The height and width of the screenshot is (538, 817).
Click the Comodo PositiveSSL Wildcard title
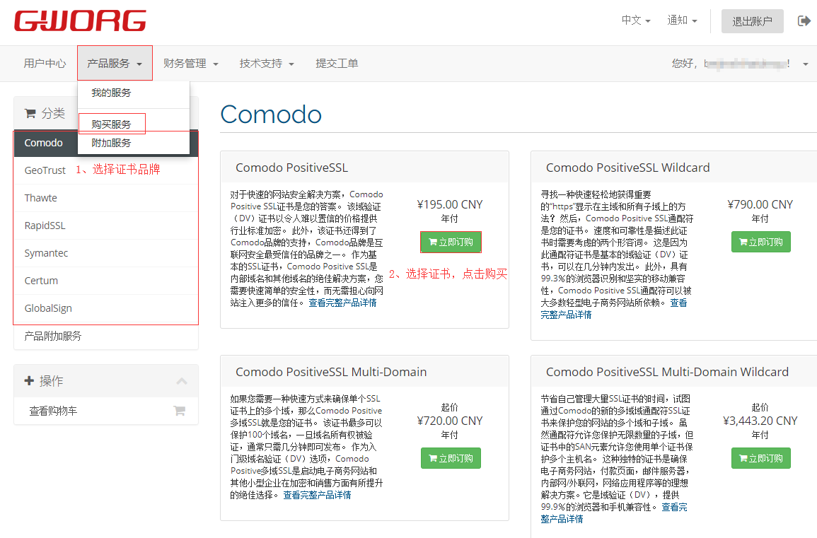(x=628, y=168)
